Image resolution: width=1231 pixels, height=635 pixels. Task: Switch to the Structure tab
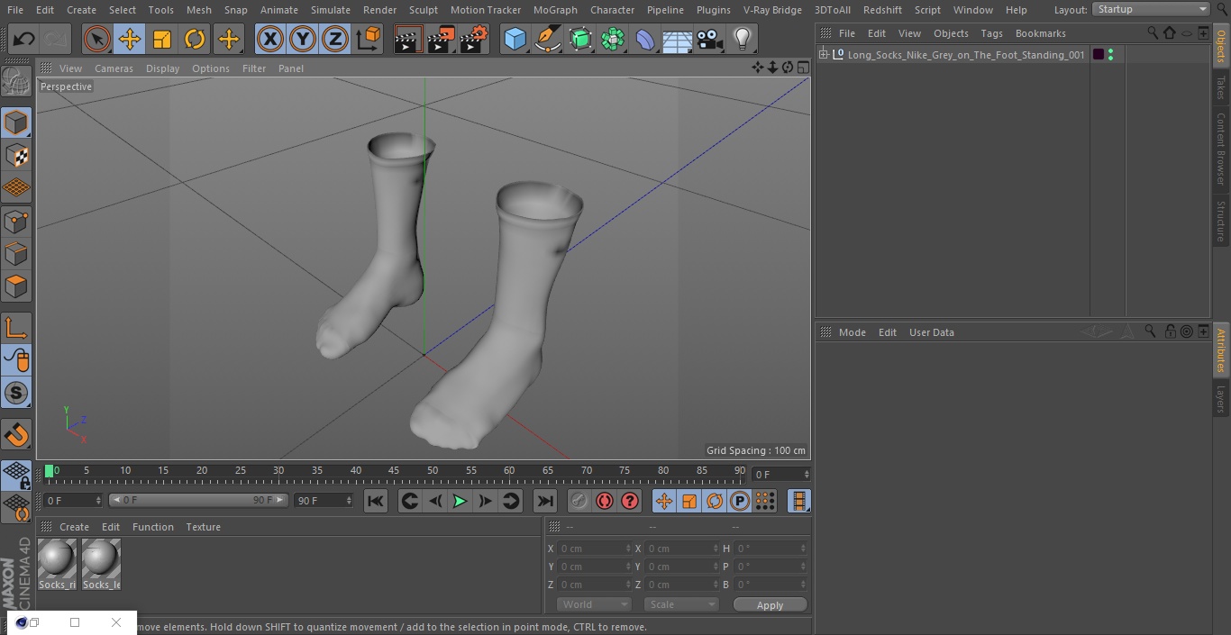coord(1221,221)
